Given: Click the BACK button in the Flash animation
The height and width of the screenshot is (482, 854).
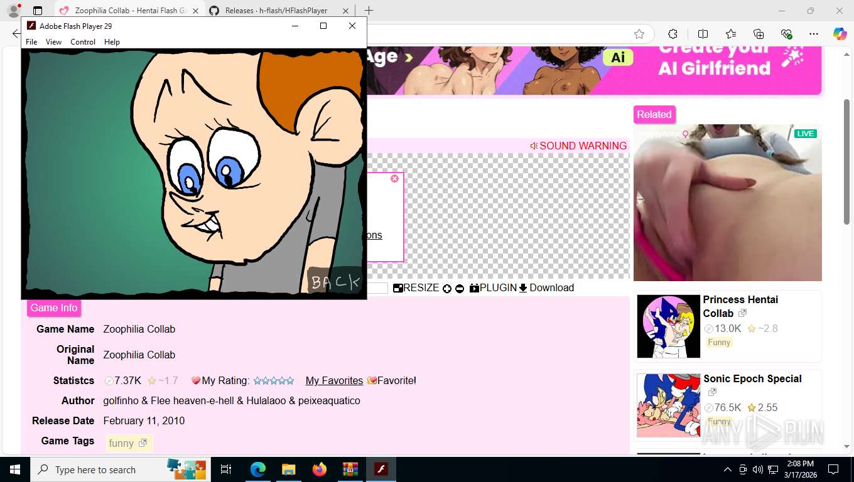Looking at the screenshot, I should click(335, 282).
